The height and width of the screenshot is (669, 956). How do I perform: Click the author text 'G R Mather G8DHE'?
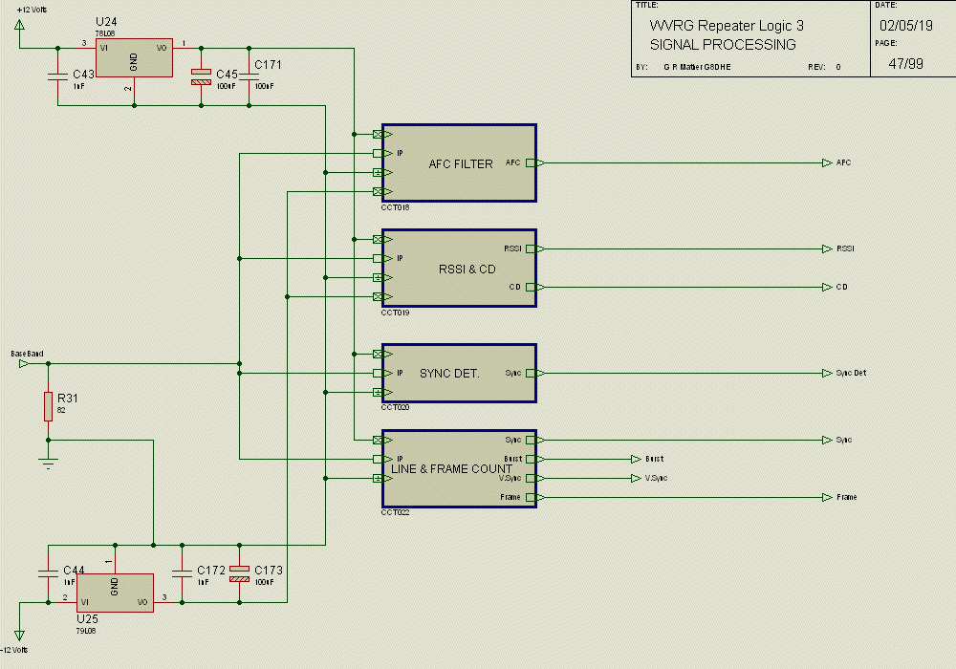tap(697, 67)
